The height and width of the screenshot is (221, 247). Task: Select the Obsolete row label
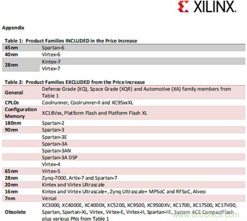pyautogui.click(x=15, y=212)
